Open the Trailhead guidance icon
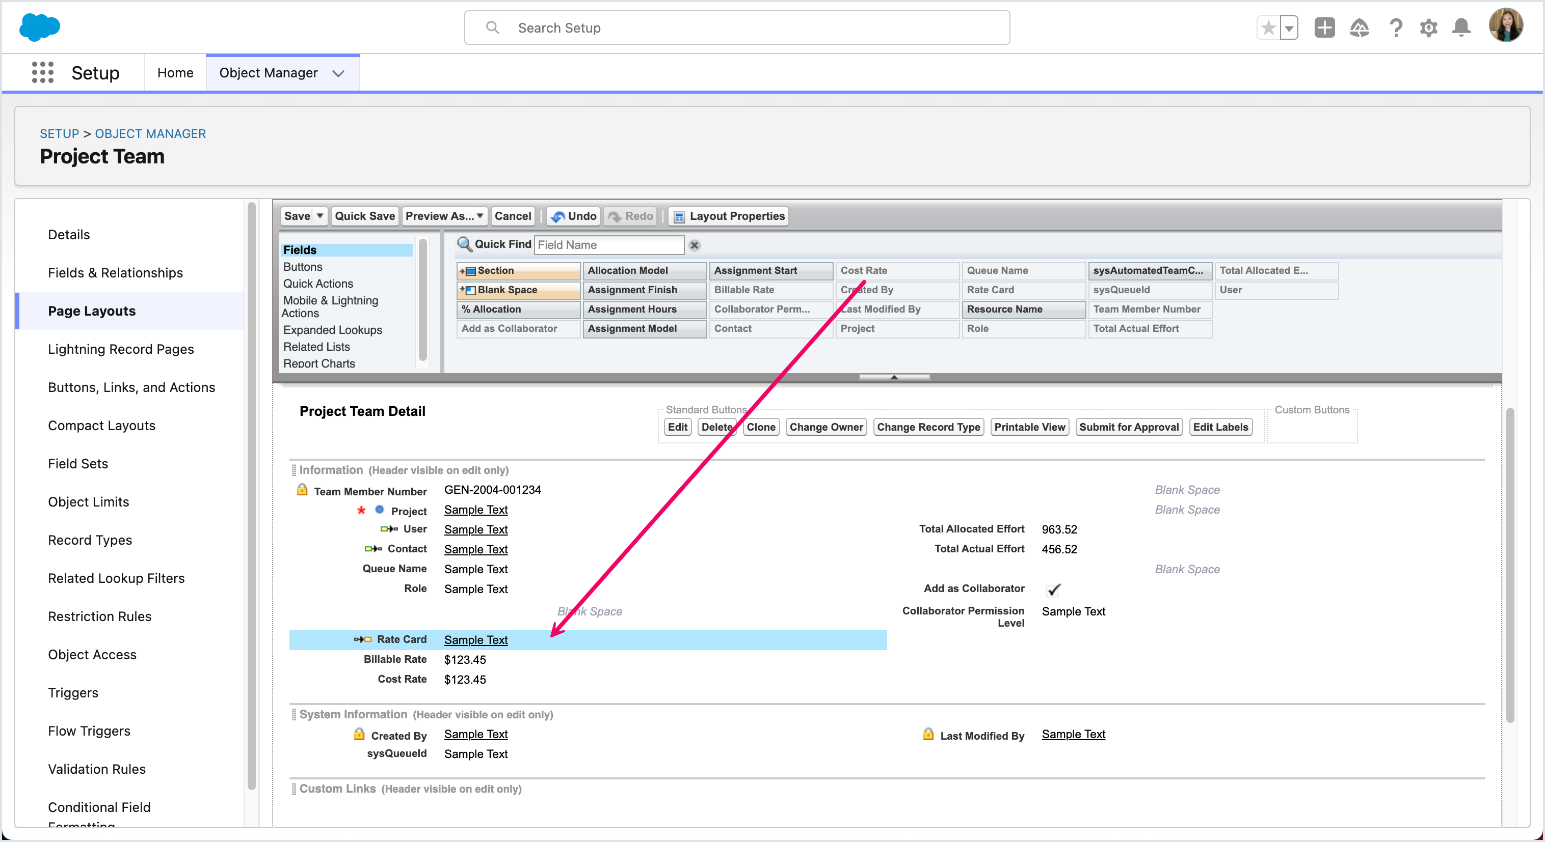 [1359, 27]
